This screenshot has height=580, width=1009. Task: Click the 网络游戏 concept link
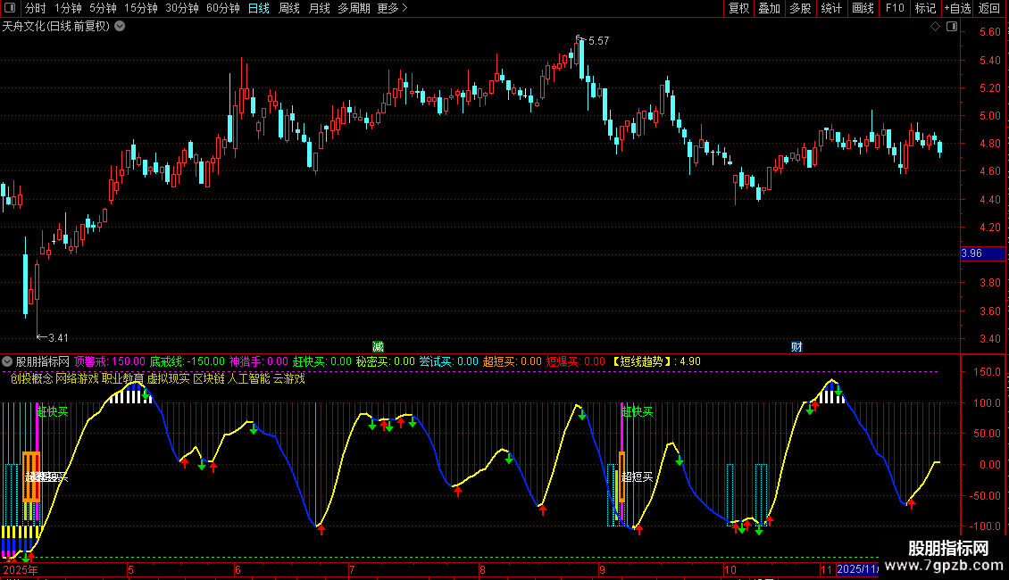tap(77, 378)
